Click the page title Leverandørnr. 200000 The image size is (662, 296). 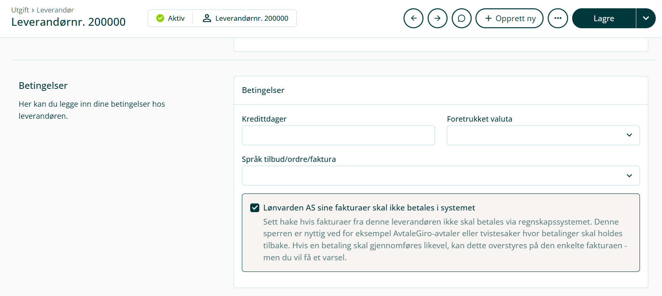point(69,22)
